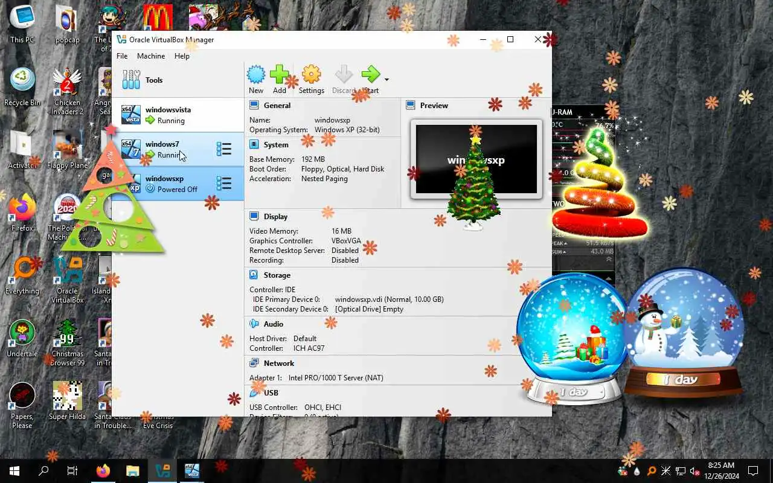Image resolution: width=773 pixels, height=483 pixels.
Task: Open the notification center icon
Action: (x=753, y=471)
